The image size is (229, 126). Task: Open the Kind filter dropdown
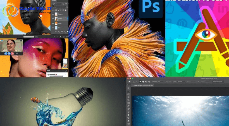point(57,4)
